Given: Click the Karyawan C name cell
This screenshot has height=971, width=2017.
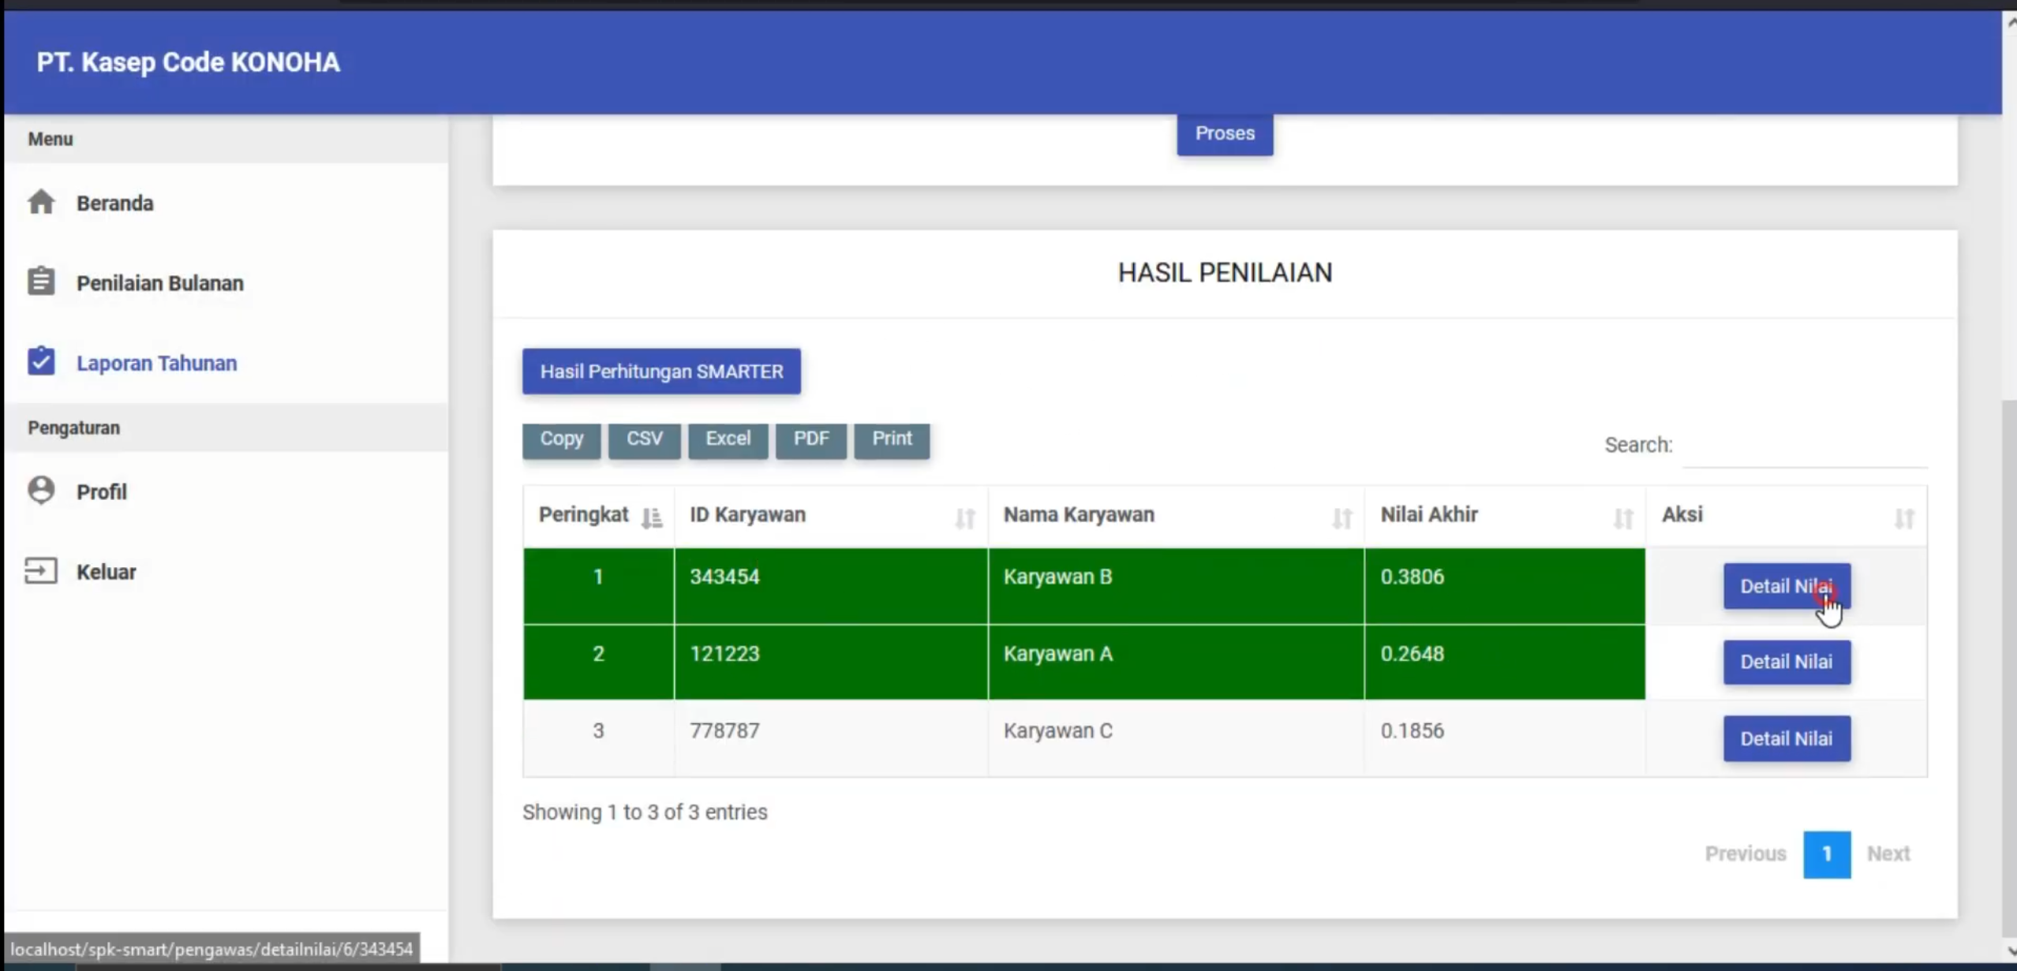Looking at the screenshot, I should (1176, 738).
